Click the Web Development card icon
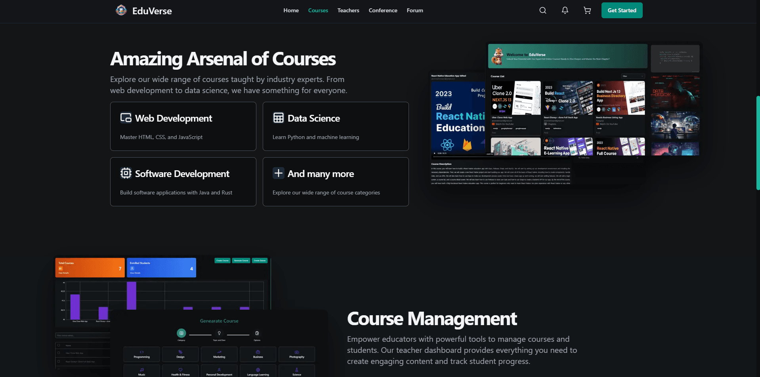The image size is (760, 377). click(x=126, y=118)
